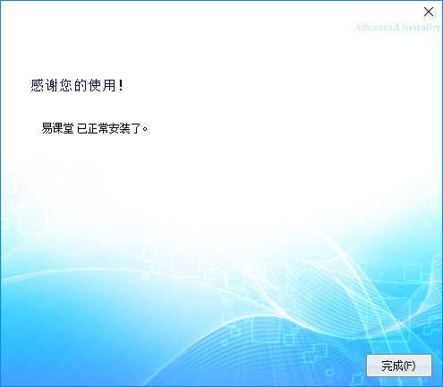443x387 pixels.
Task: Close the installer window with X
Action: pyautogui.click(x=429, y=12)
